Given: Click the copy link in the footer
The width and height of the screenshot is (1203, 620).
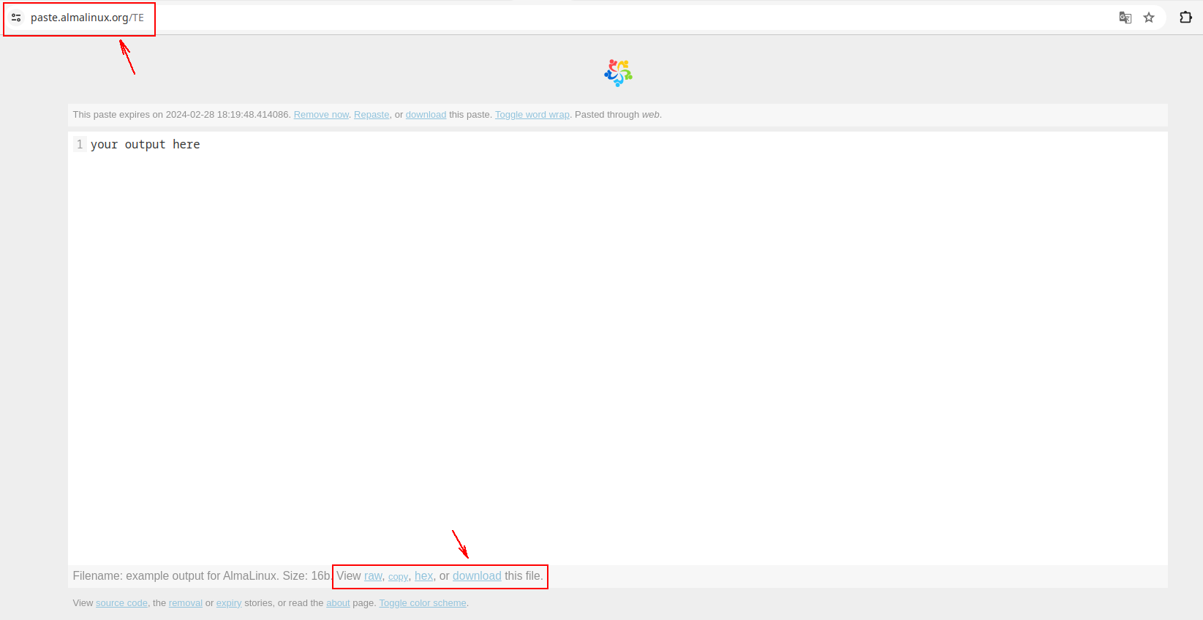Looking at the screenshot, I should pyautogui.click(x=398, y=577).
